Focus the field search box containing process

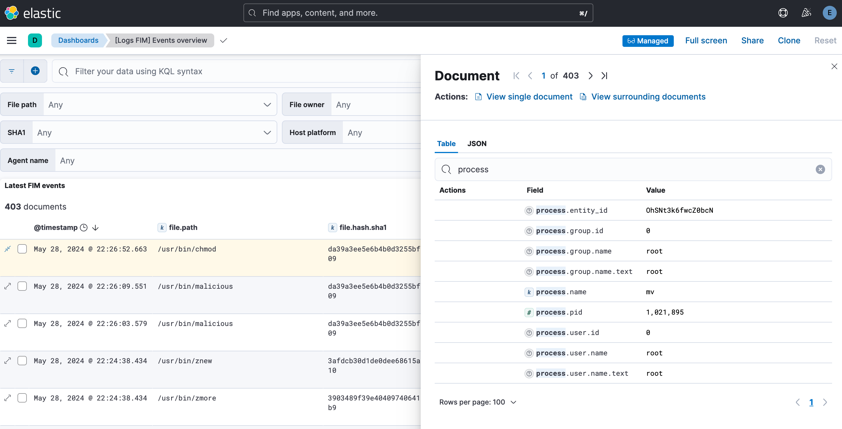(633, 169)
